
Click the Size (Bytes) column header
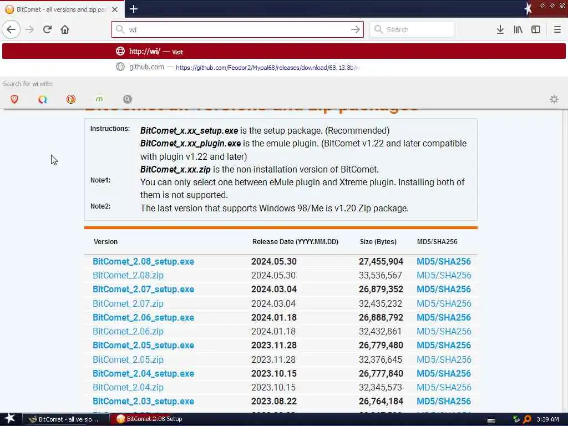point(378,242)
